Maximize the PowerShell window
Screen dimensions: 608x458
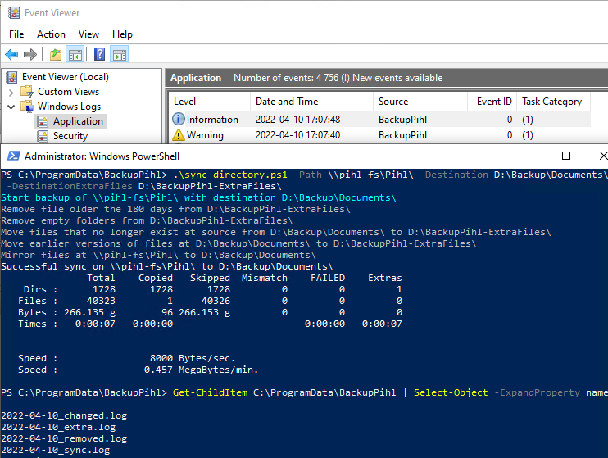(x=566, y=156)
